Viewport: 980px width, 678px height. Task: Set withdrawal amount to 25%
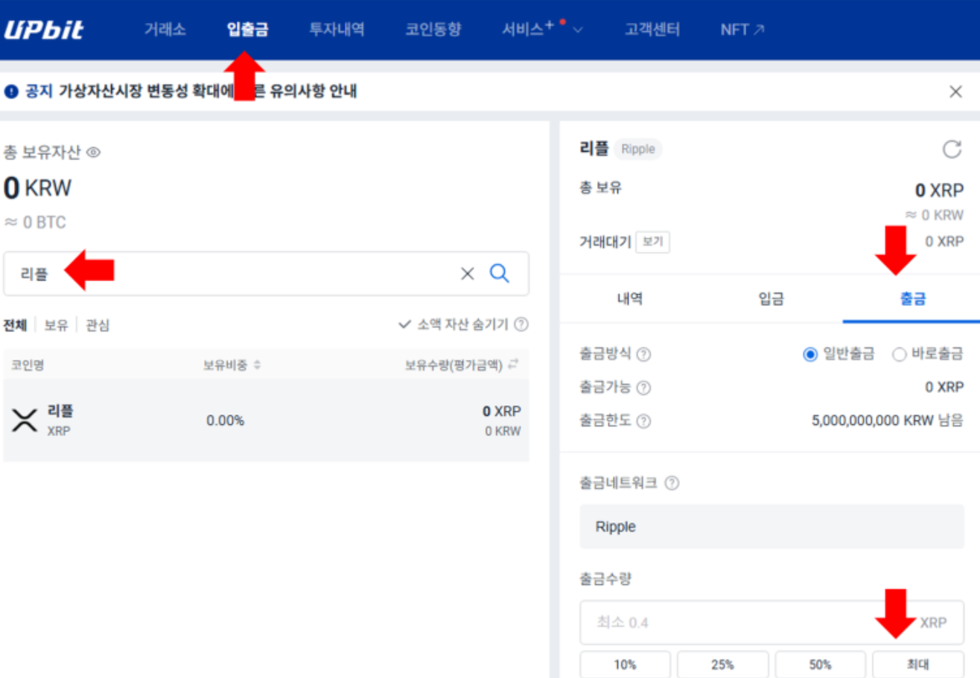pos(722,665)
